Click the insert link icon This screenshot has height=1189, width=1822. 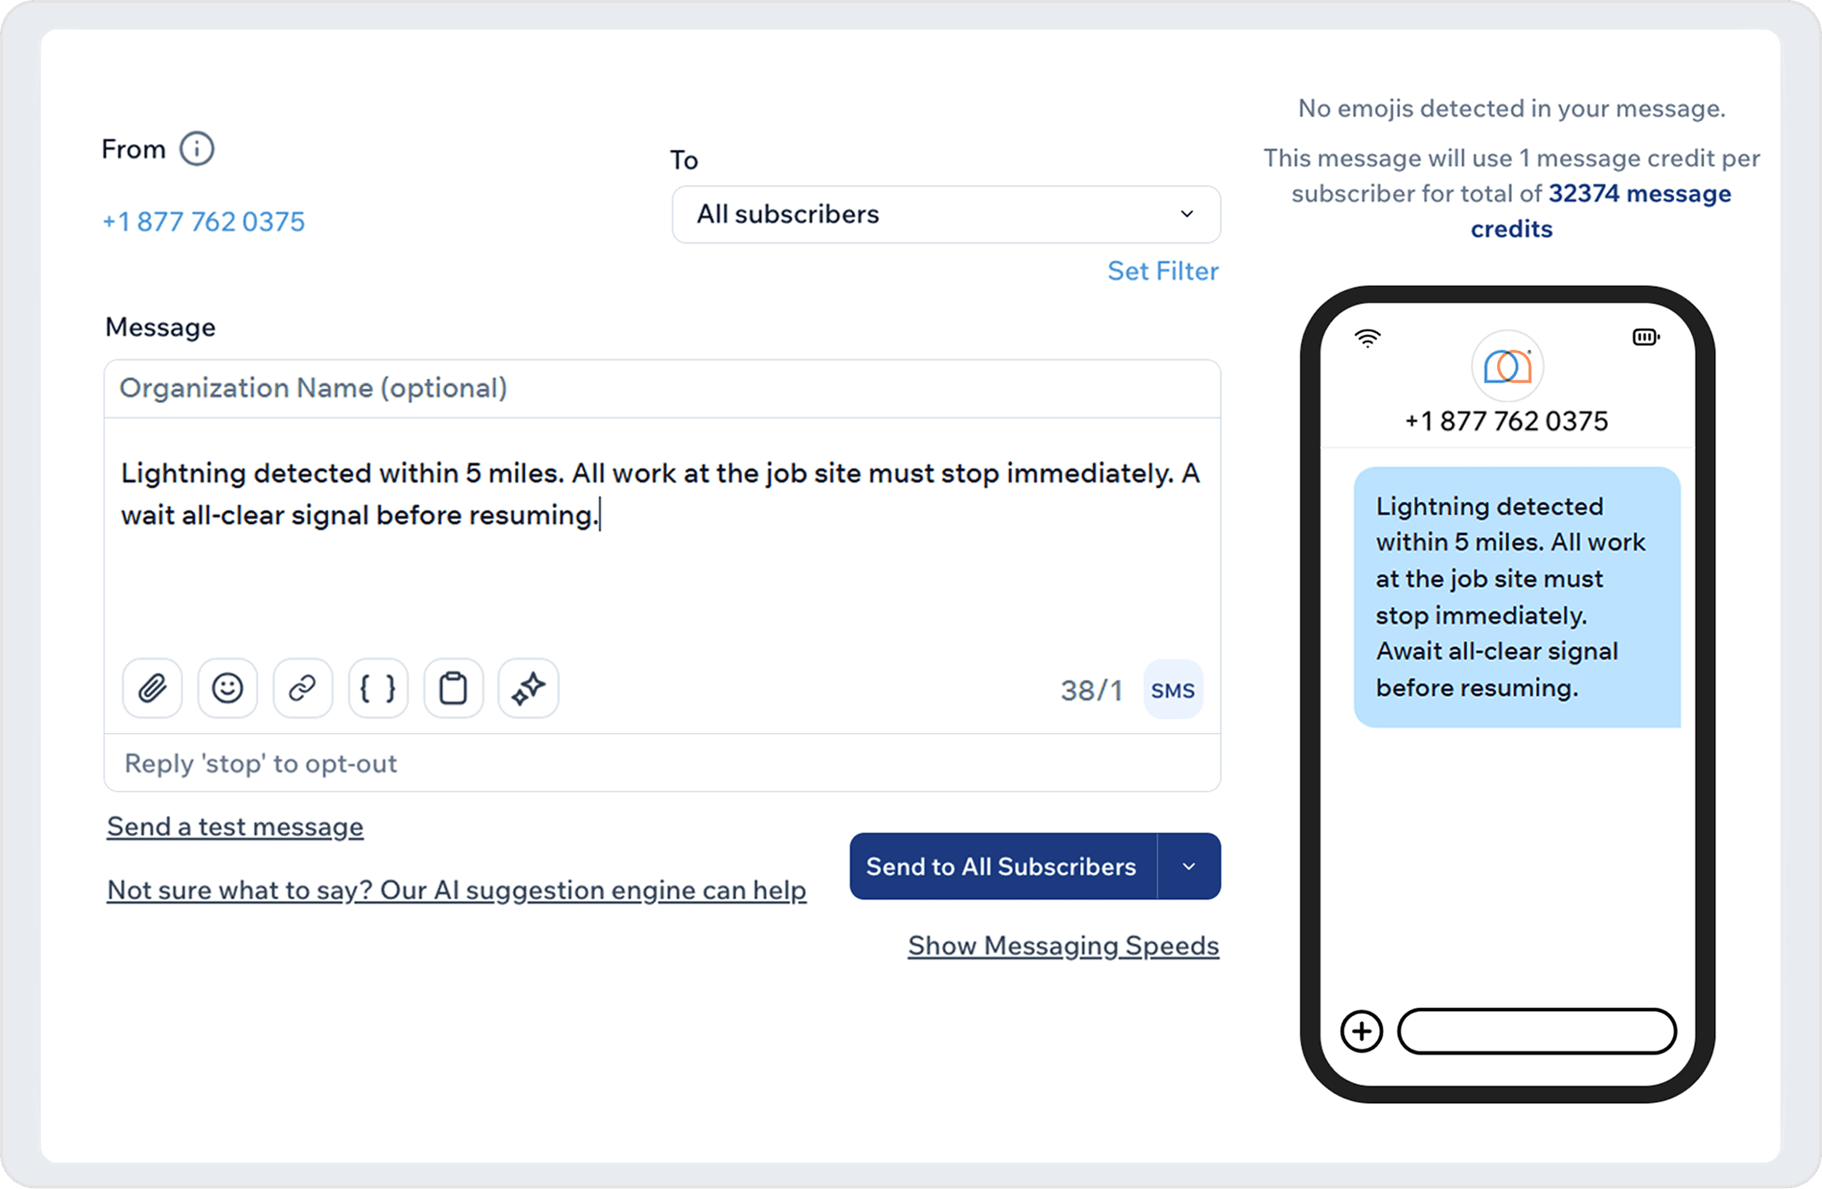click(x=303, y=688)
